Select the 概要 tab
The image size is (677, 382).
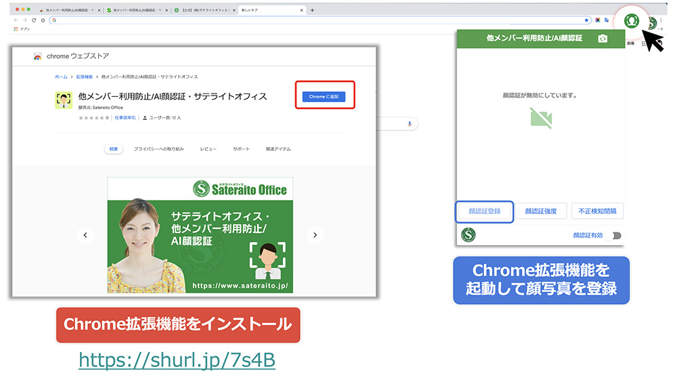(114, 149)
